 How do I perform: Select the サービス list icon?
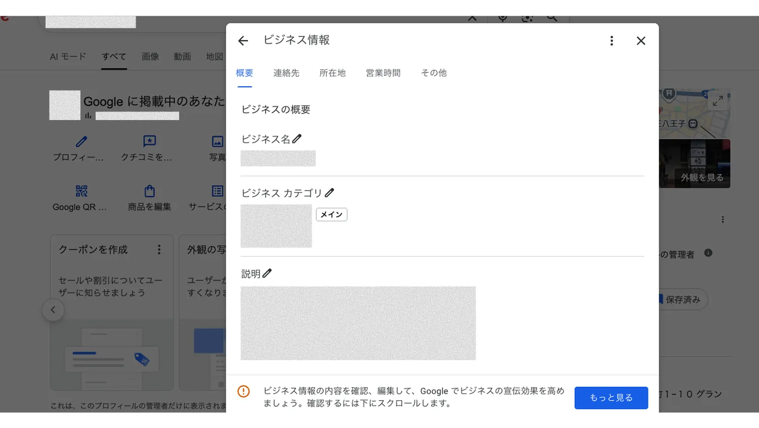click(217, 190)
